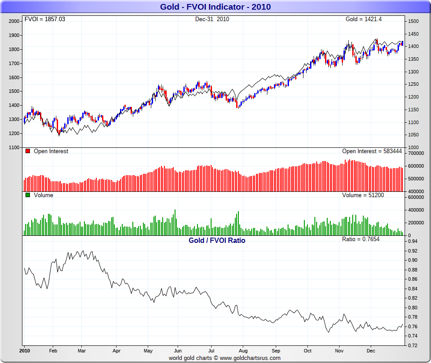Click the ratio line peak in early March
This screenshot has height=363, width=431.
(83, 251)
